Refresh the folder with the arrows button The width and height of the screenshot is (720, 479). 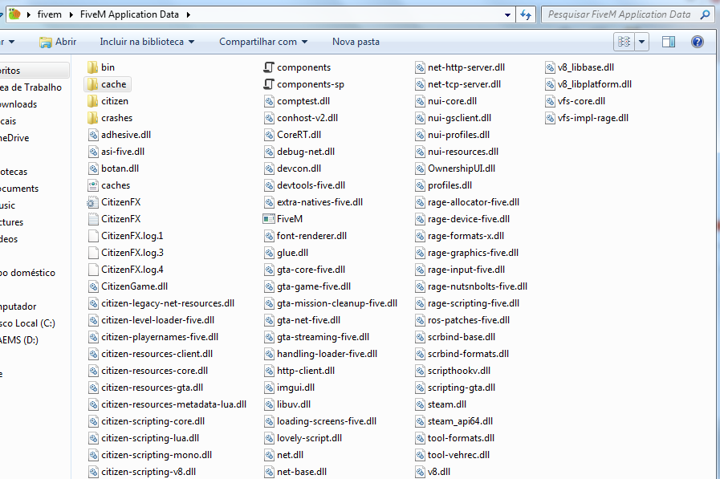(x=526, y=14)
